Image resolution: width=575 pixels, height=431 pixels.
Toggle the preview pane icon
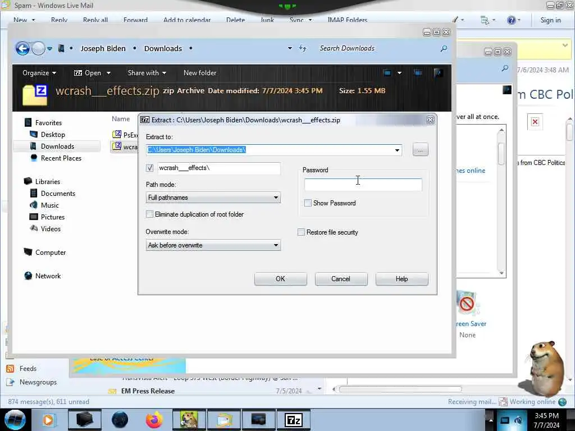pyautogui.click(x=418, y=73)
